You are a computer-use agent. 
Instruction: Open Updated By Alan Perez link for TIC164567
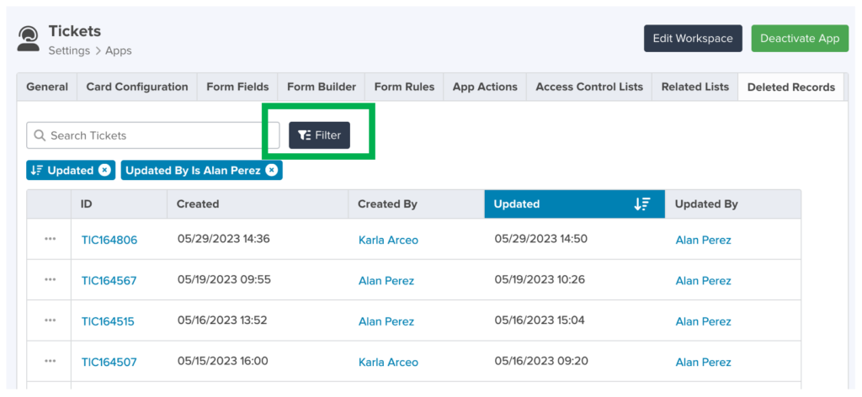[704, 281]
